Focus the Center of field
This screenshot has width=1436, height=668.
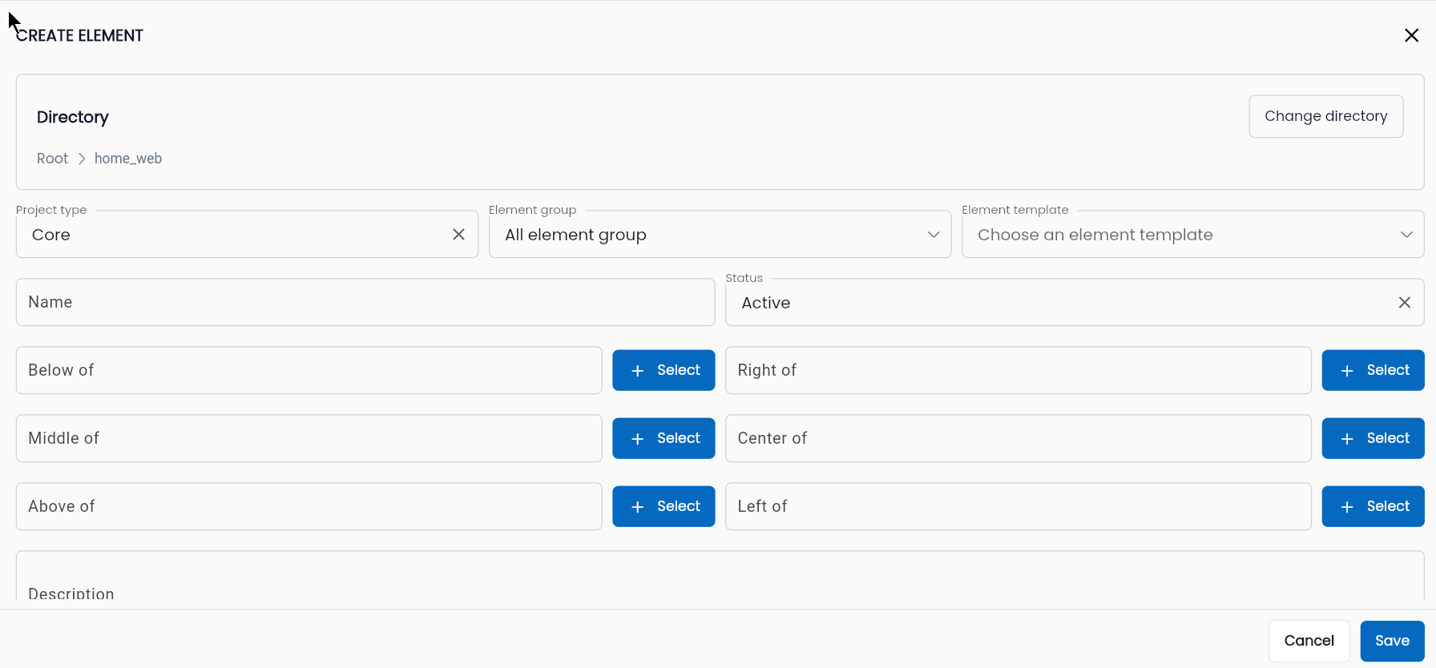point(1018,438)
